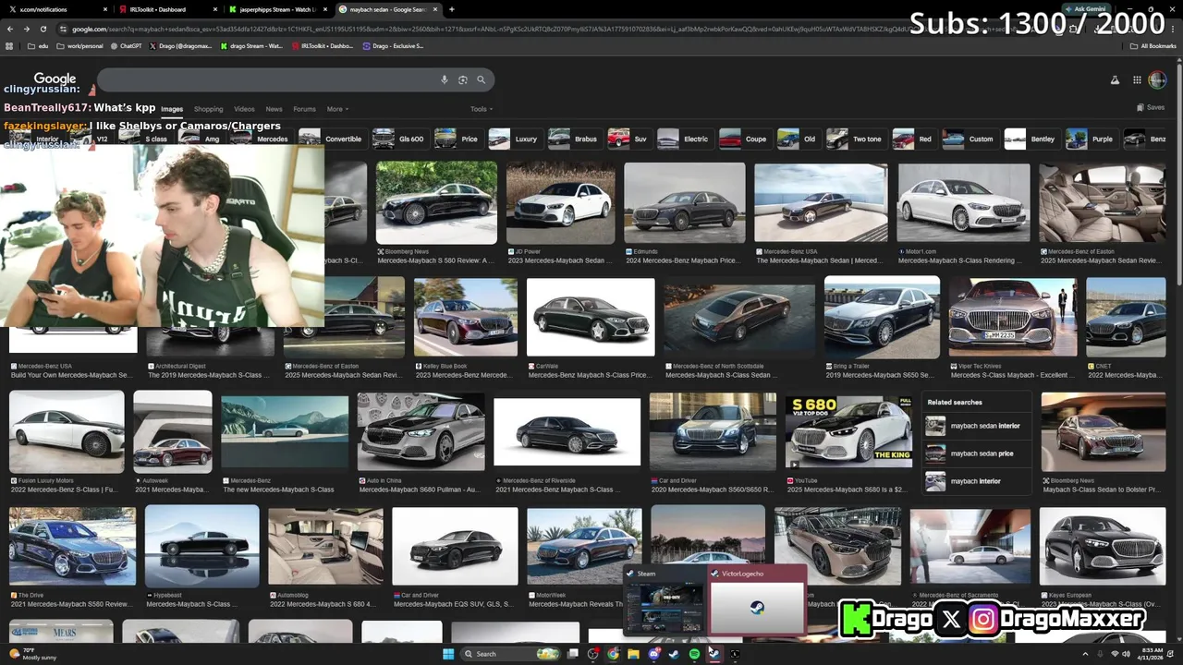Click the Windows Start button
Screen dimensions: 1183x665
point(448,654)
